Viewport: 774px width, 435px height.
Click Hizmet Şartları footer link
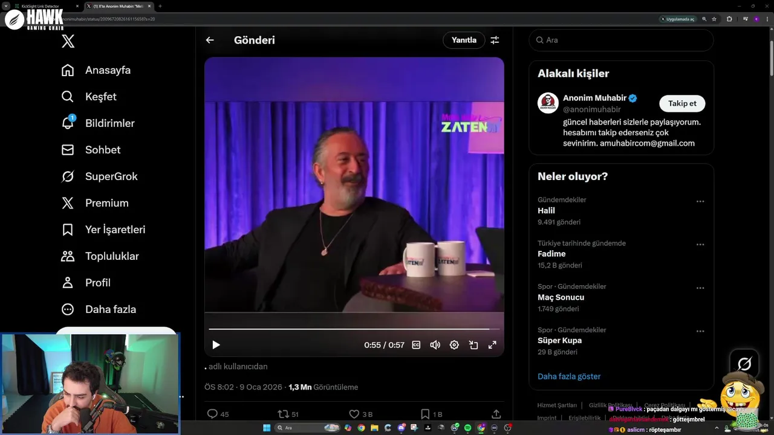tap(557, 405)
